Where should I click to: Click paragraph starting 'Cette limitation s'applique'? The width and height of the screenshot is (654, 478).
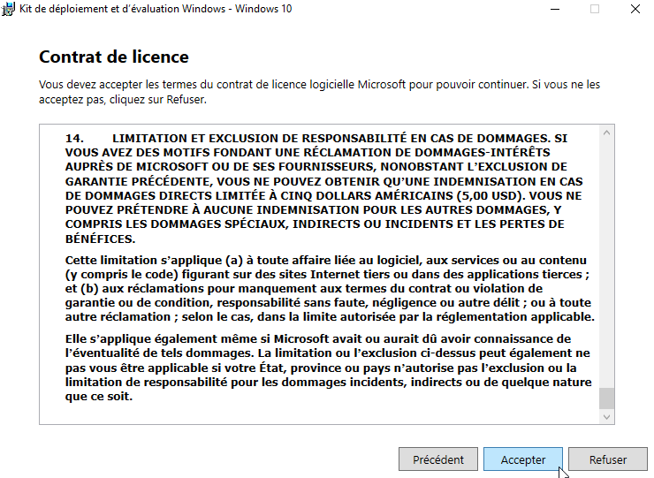[x=330, y=288]
